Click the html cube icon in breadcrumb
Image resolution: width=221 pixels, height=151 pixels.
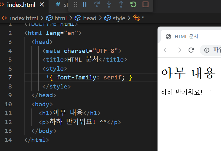click(49, 18)
